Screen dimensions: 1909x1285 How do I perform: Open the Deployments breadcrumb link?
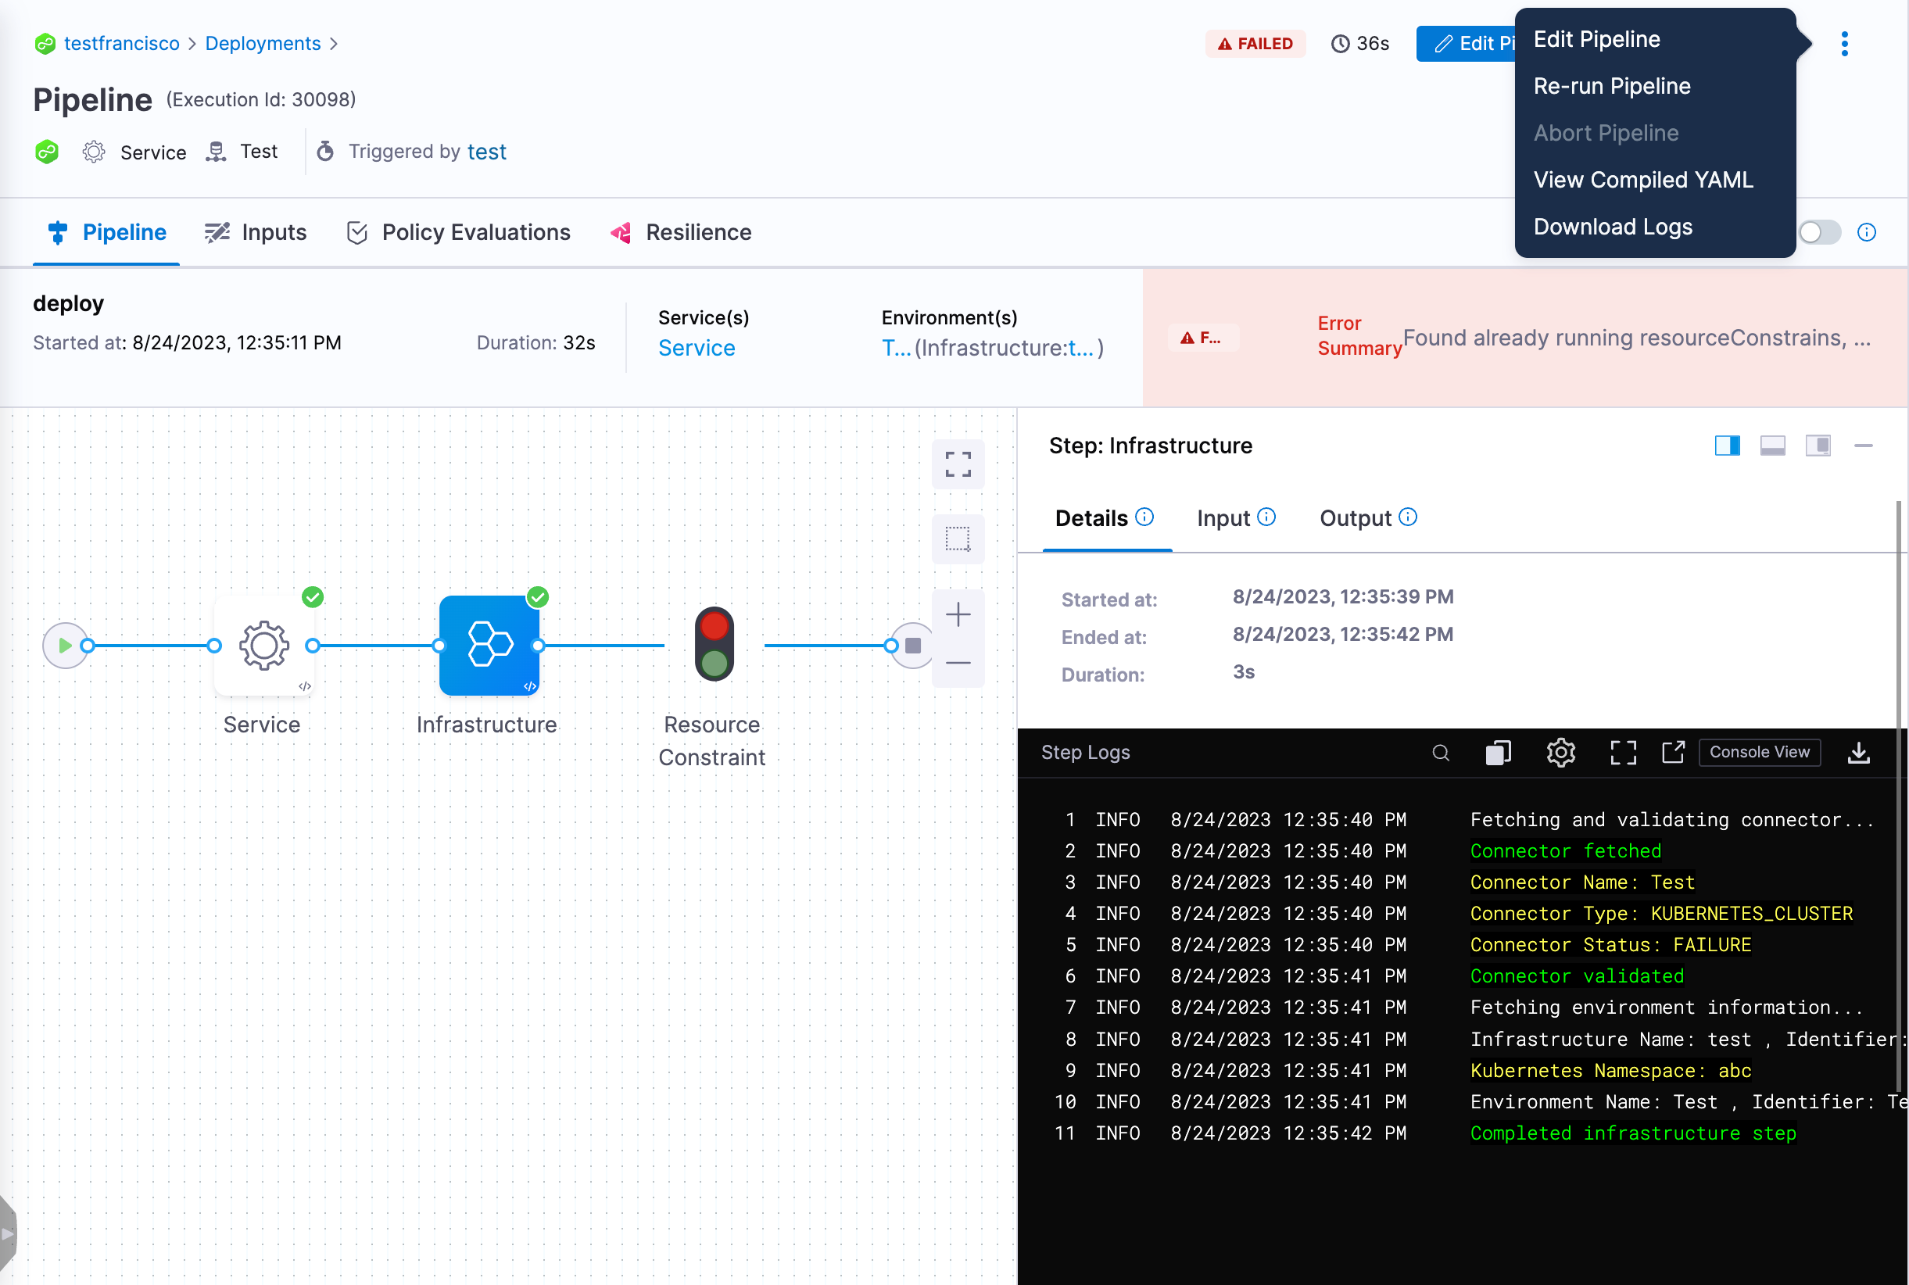point(263,44)
